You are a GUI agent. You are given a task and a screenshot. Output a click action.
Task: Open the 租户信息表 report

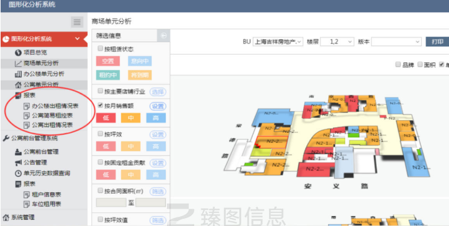pos(46,195)
